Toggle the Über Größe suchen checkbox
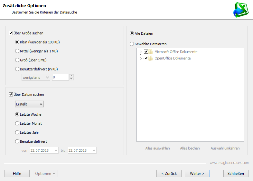Viewport: 253px width, 181px height. tap(11, 33)
